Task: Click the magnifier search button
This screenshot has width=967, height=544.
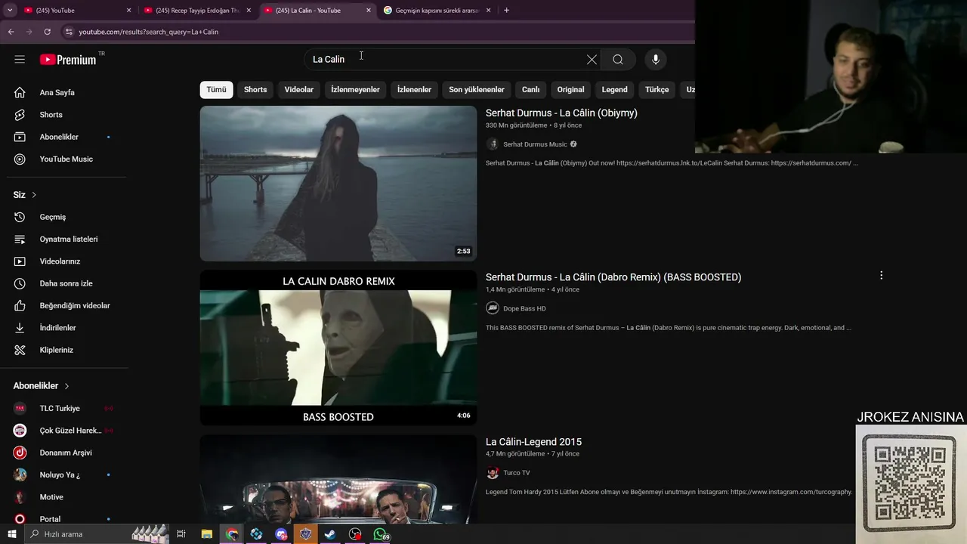Action: click(x=618, y=60)
